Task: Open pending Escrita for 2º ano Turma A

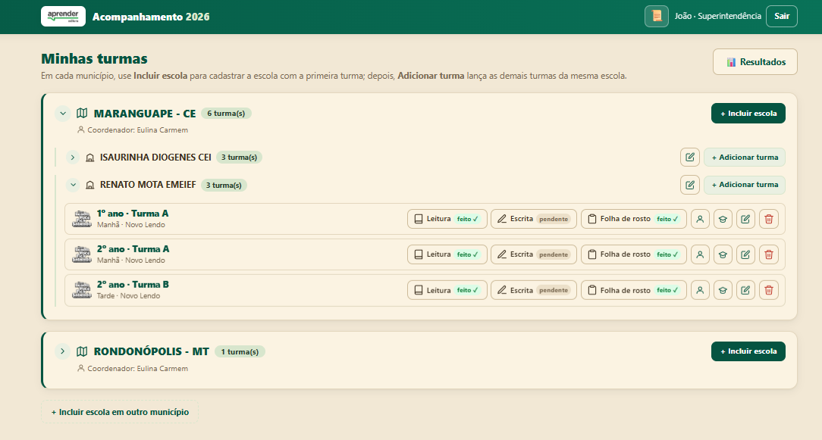Action: point(534,254)
